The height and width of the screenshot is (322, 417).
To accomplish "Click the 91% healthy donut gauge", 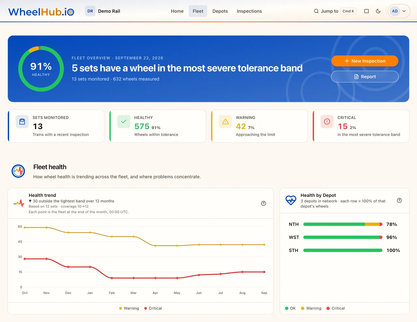I will coord(41,69).
